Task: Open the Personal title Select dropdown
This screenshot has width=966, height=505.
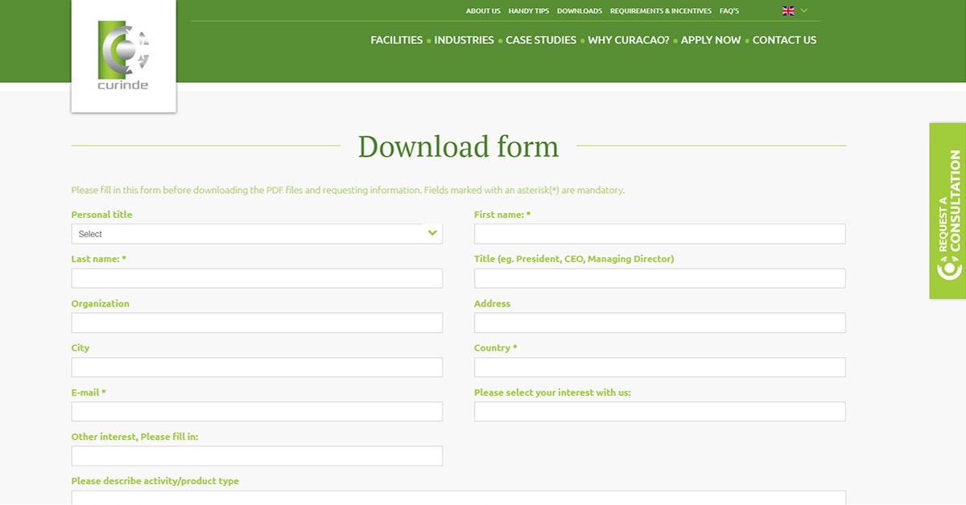Action: (256, 233)
